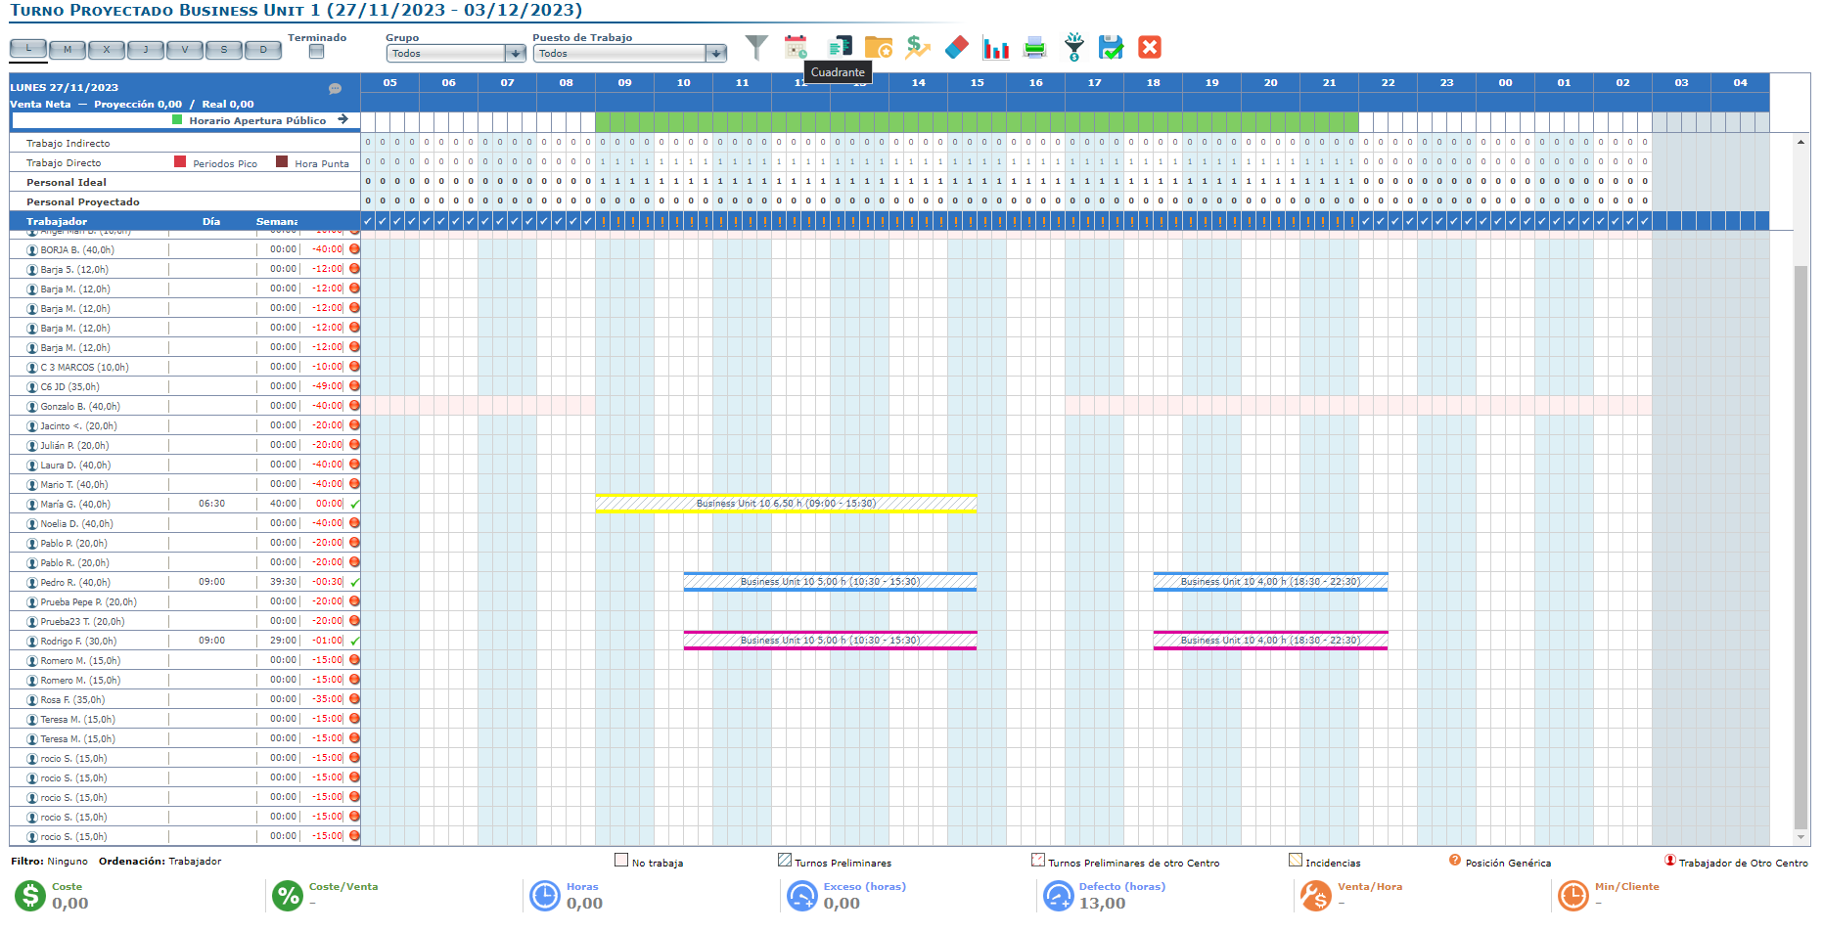Click the printer icon
This screenshot has height=932, width=1823.
(1034, 47)
